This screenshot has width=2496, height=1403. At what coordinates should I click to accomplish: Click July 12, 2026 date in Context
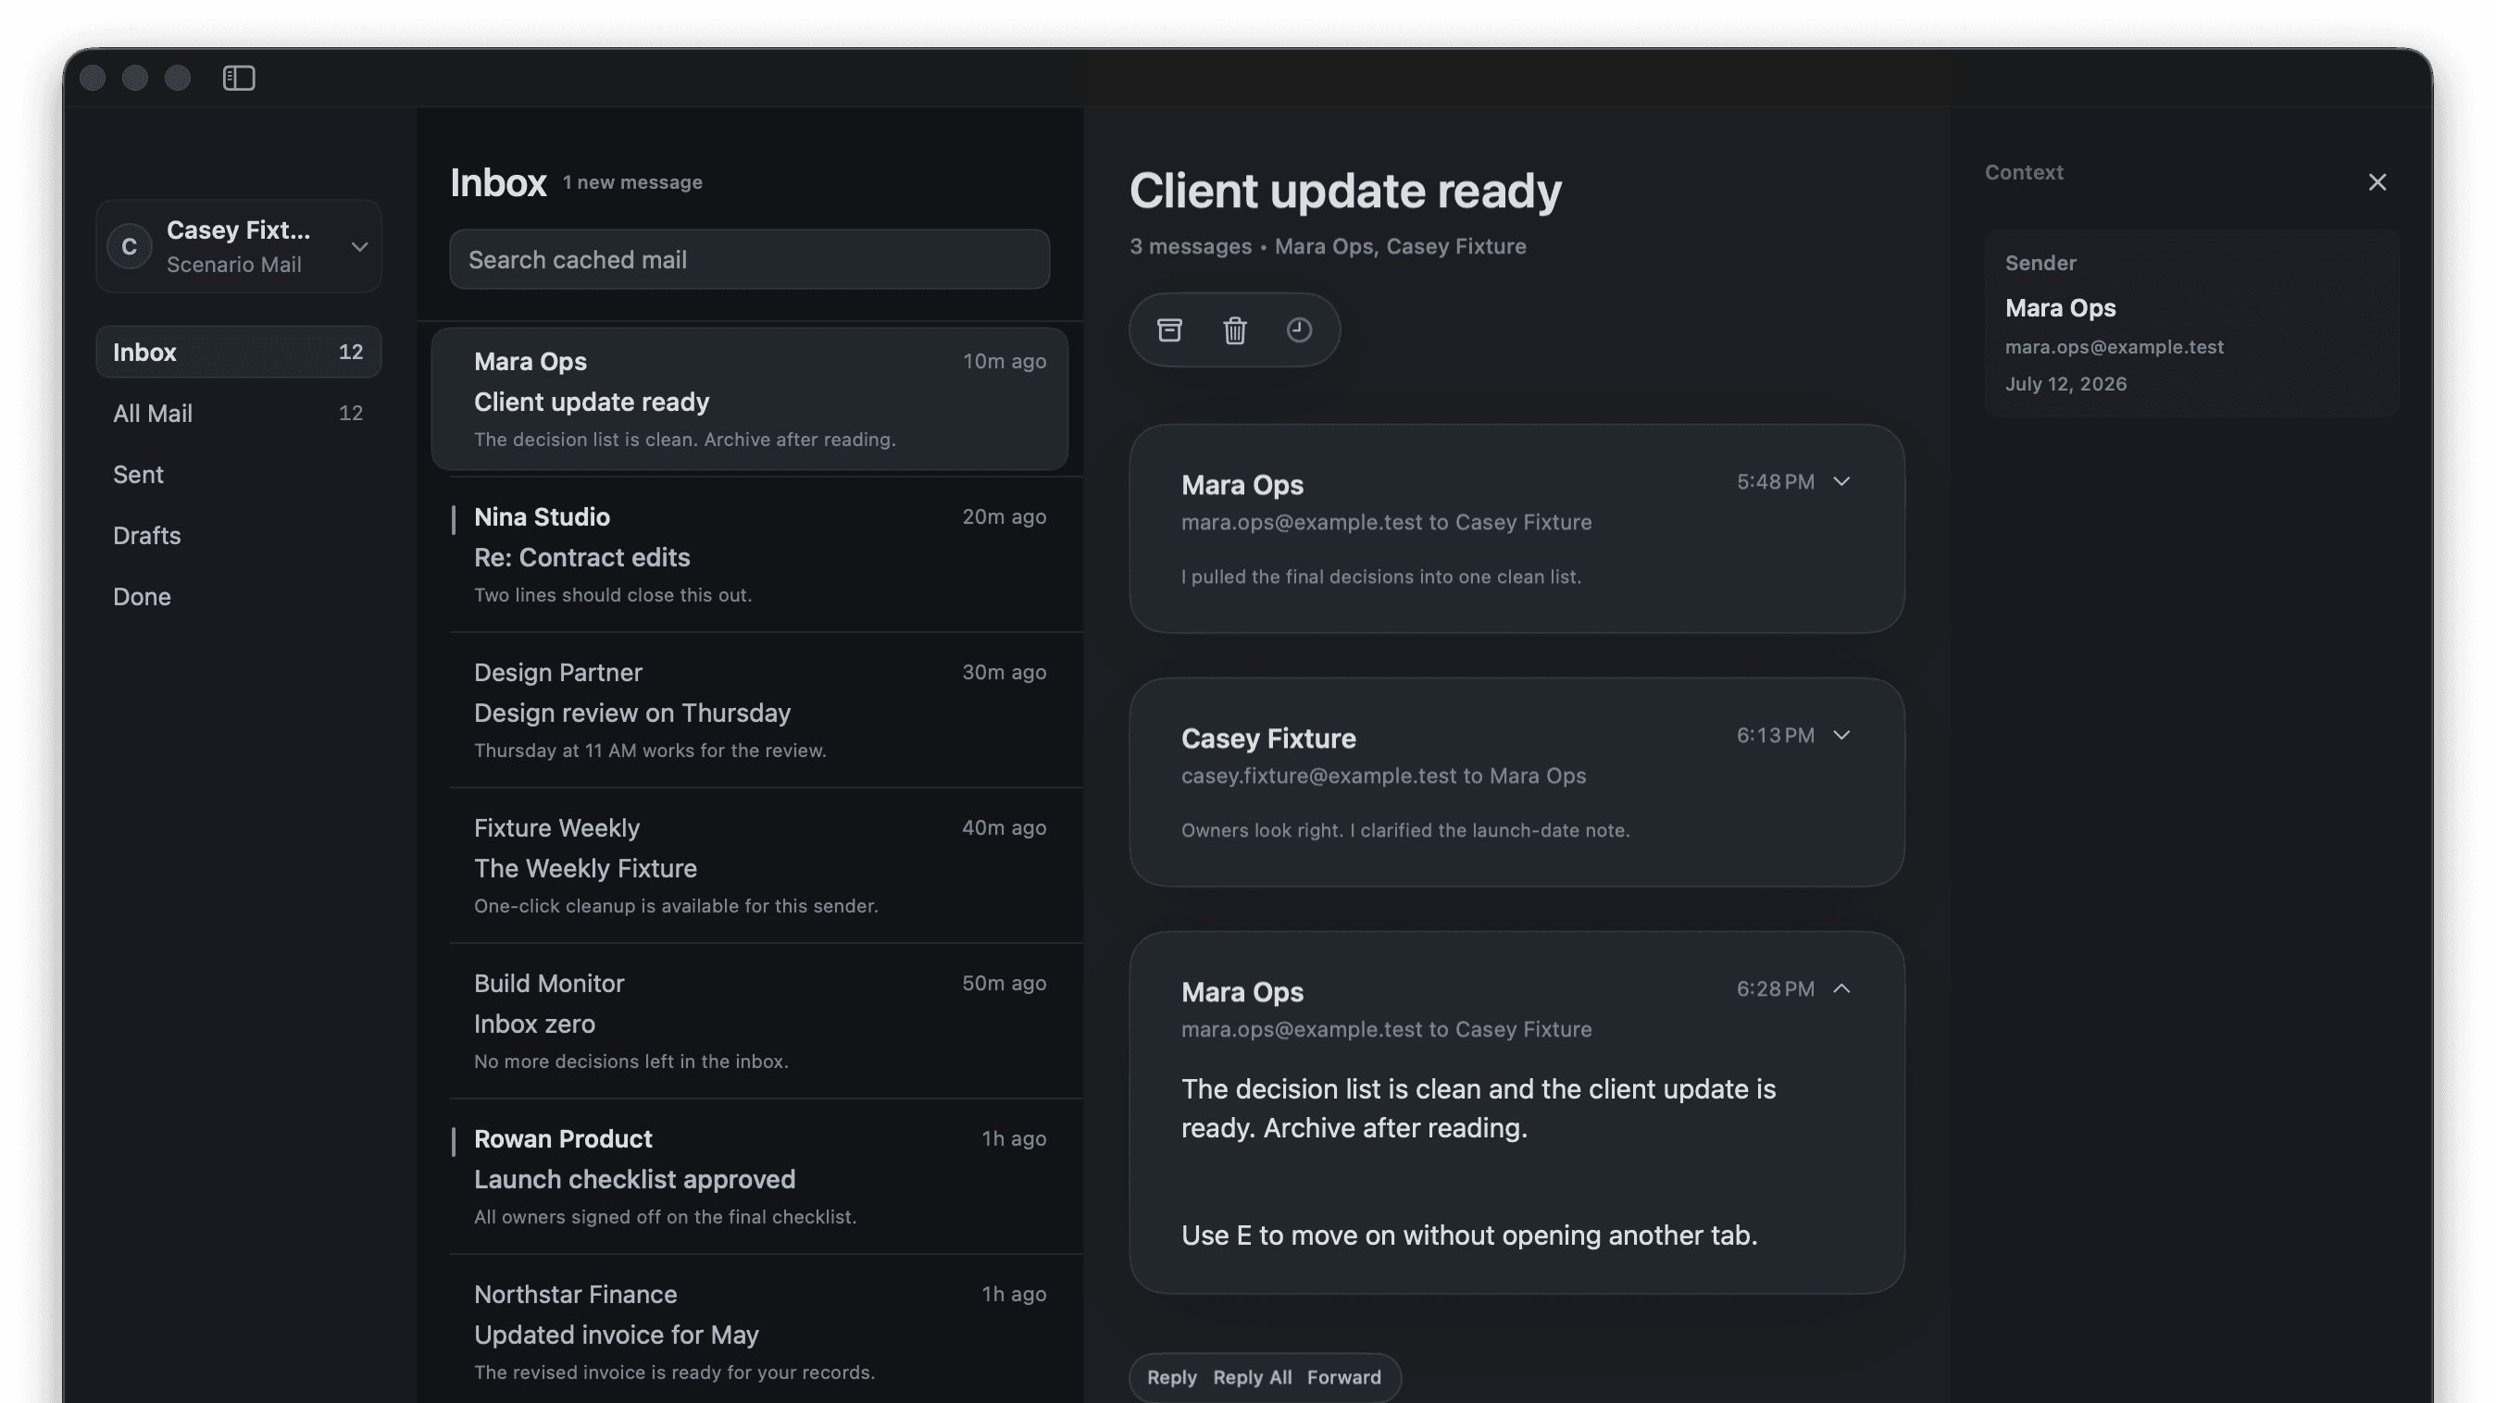point(2065,383)
